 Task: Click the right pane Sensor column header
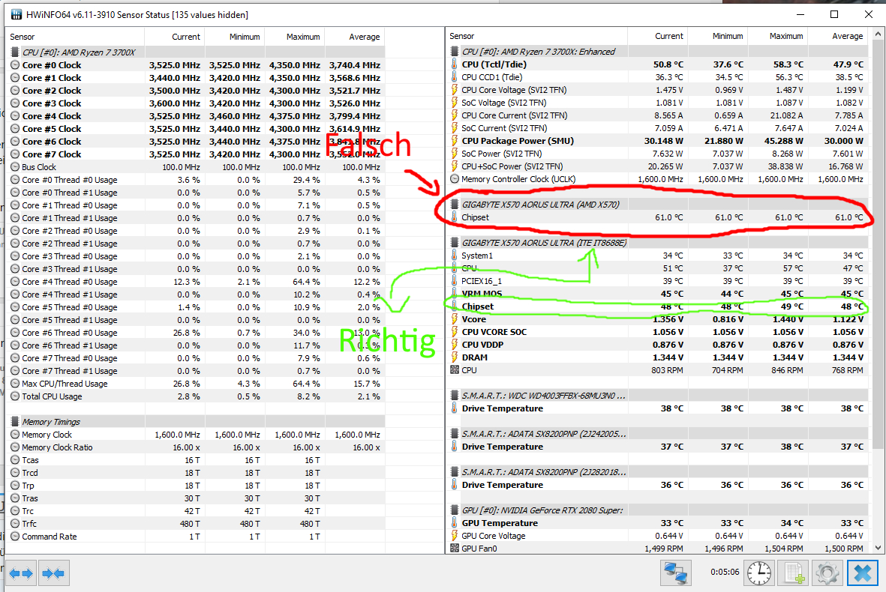(x=537, y=36)
